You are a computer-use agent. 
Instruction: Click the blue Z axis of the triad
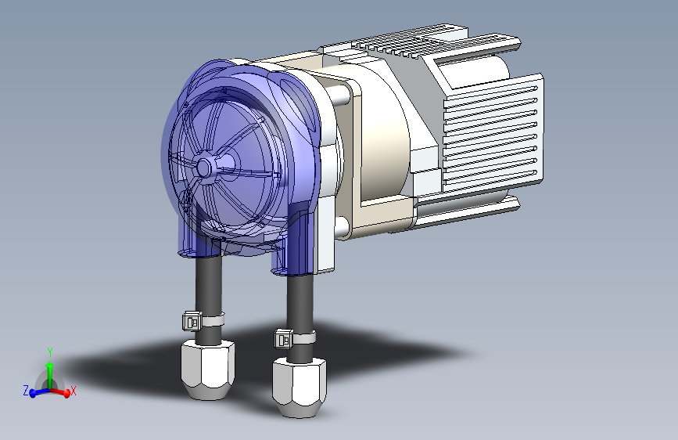tap(39, 392)
